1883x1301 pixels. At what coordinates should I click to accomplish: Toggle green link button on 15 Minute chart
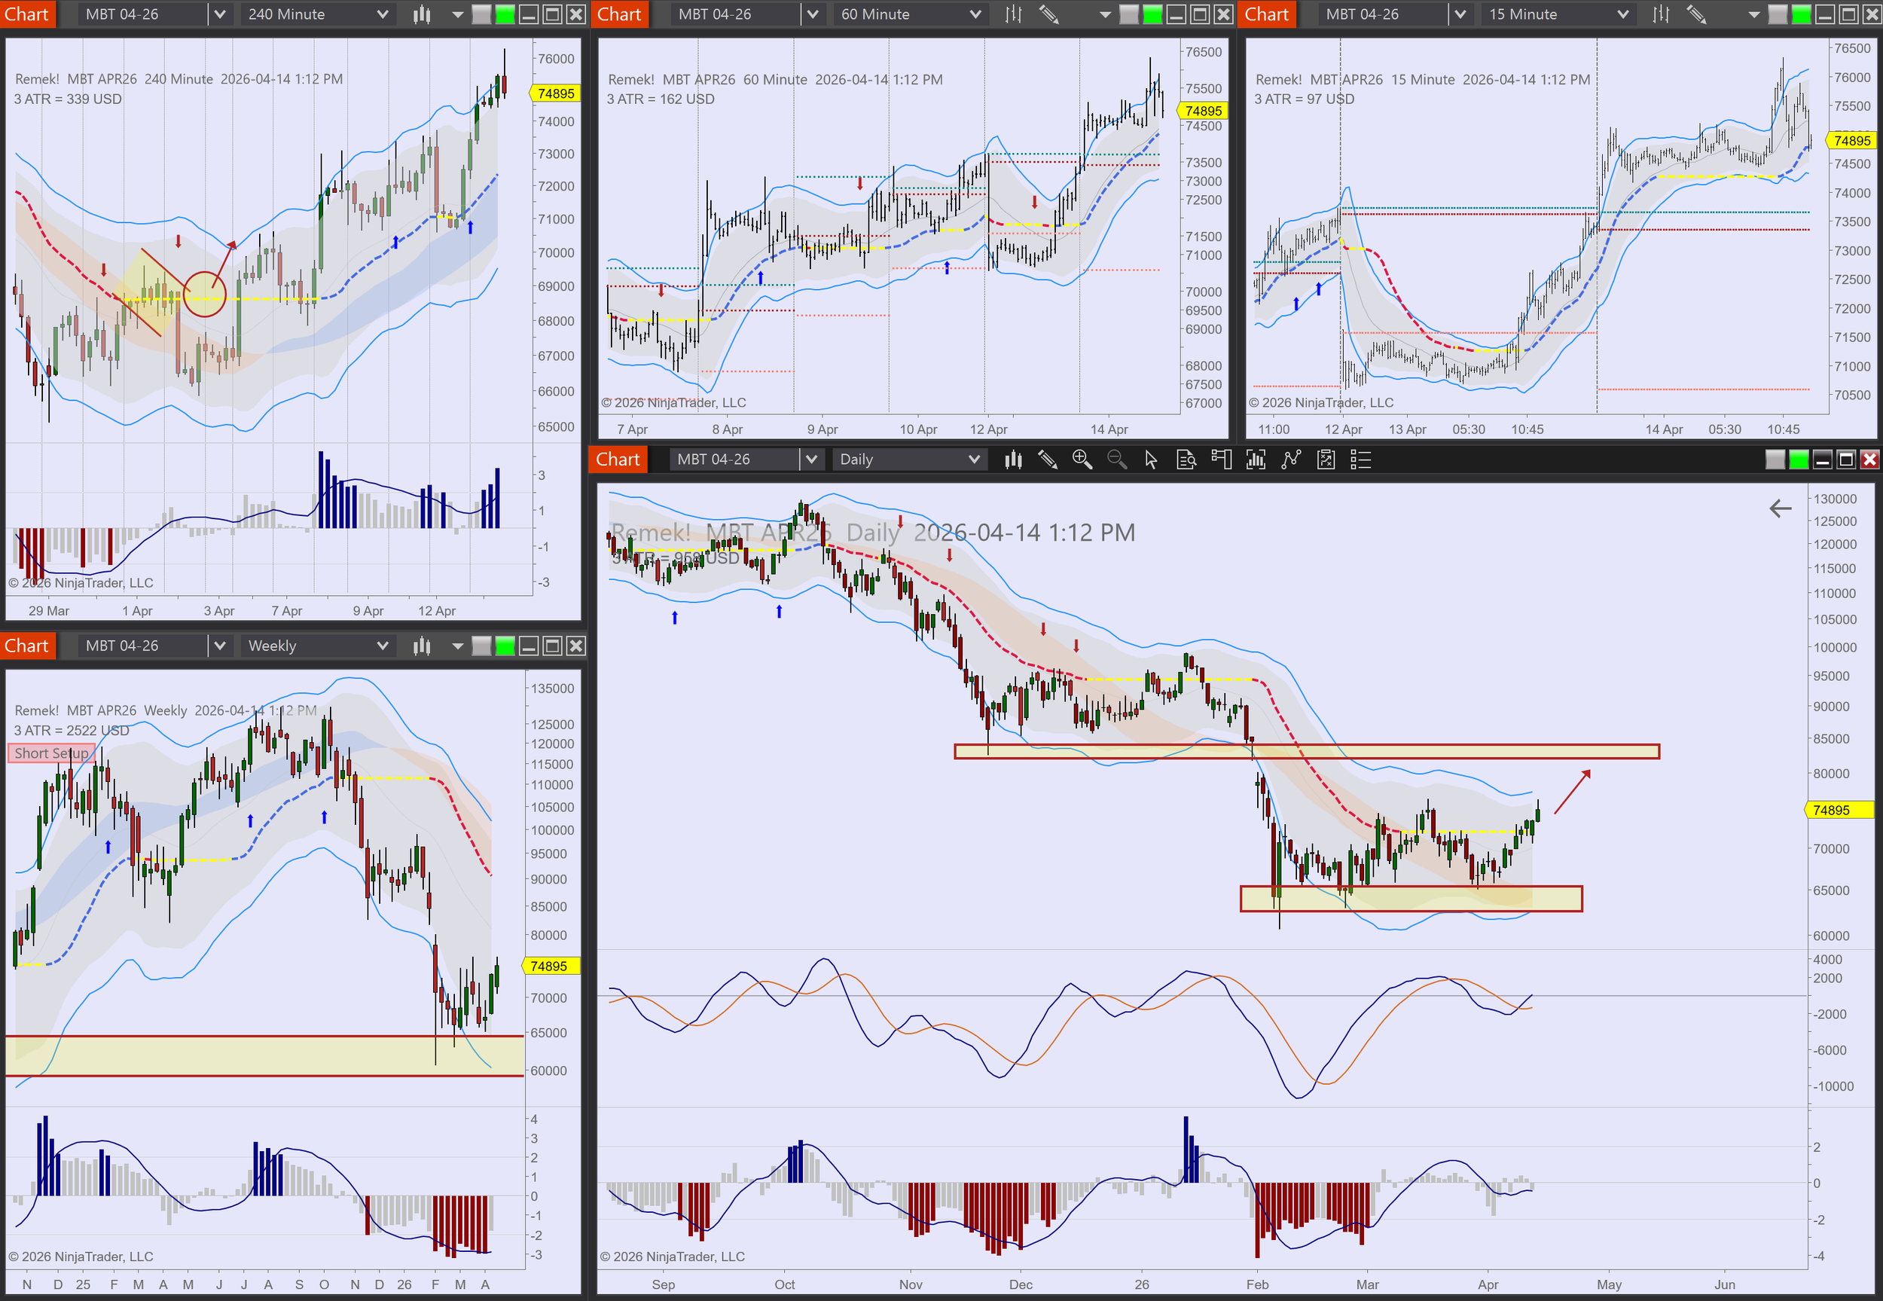tap(1802, 14)
